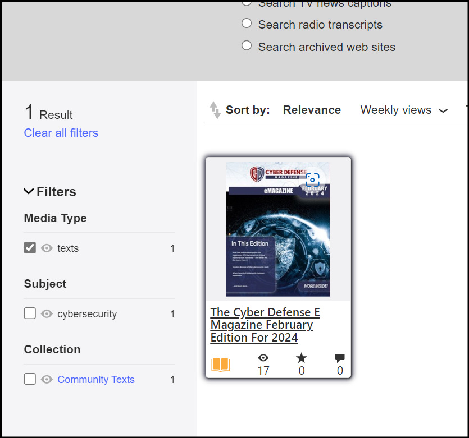Click the cybersecurity filter label
469x438 pixels.
tap(87, 314)
